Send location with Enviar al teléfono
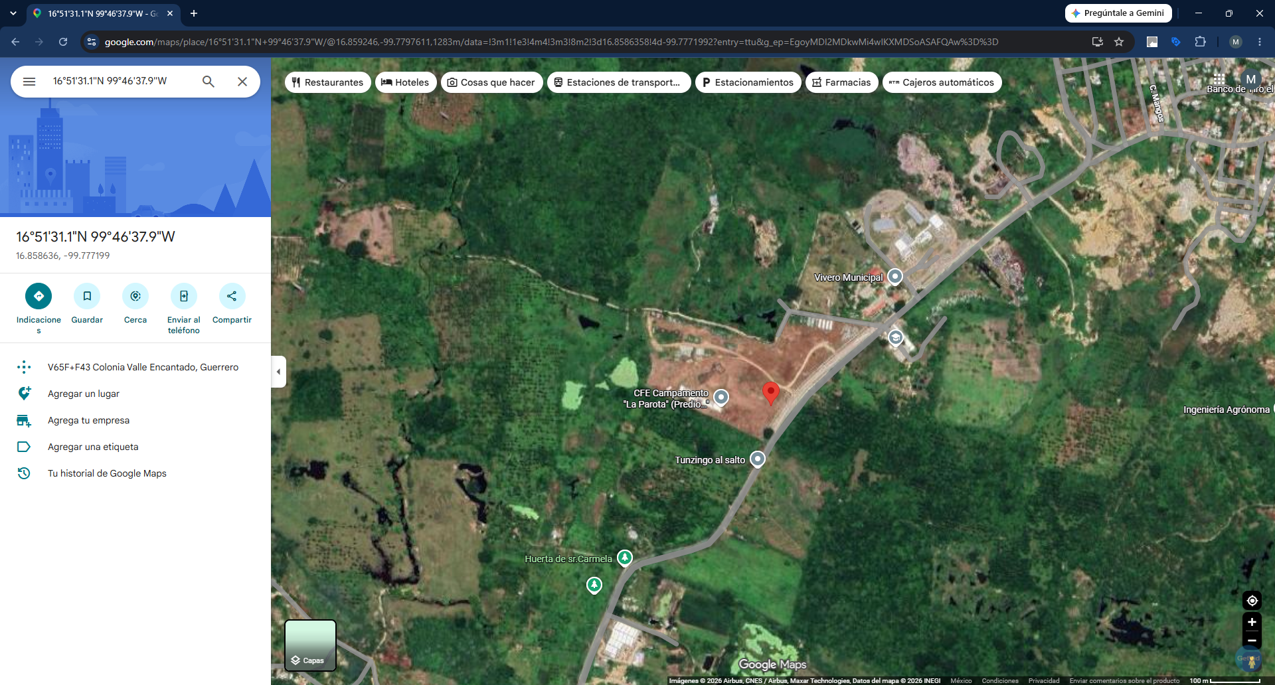 click(184, 296)
